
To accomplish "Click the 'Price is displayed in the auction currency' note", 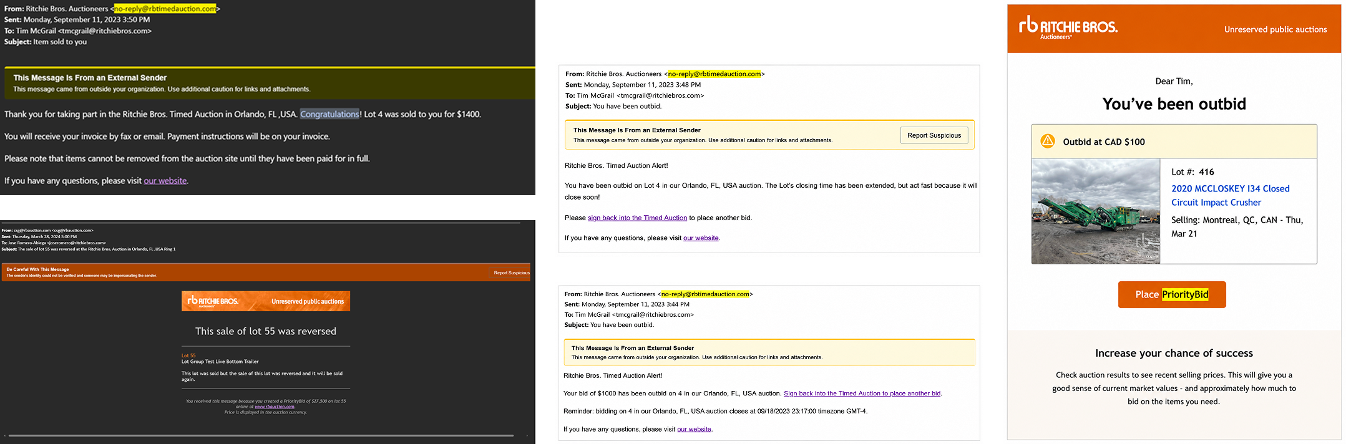I will coord(266,412).
